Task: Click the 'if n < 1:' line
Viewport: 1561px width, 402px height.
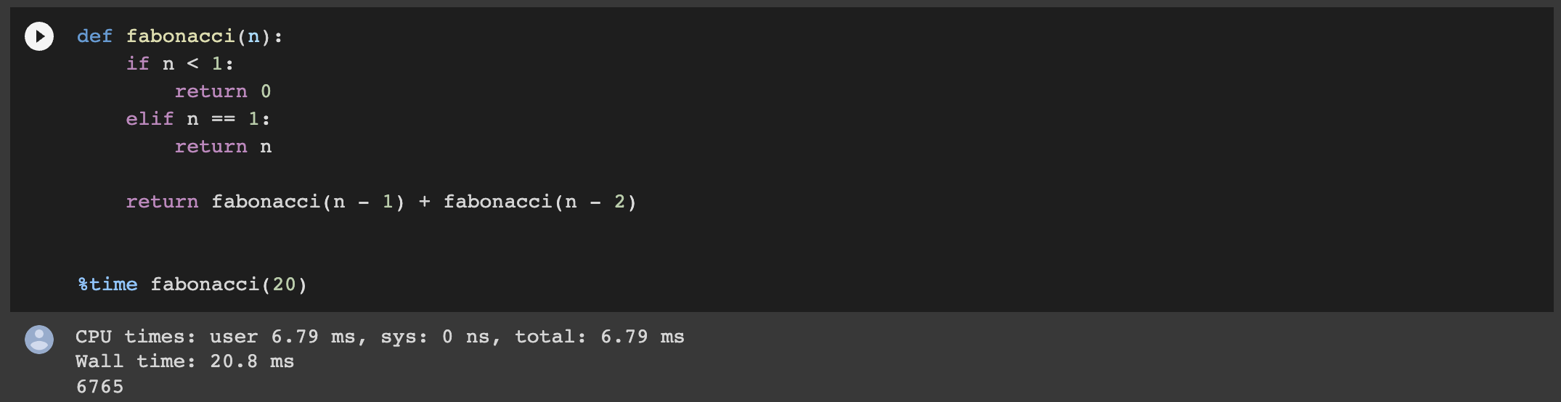Action: (x=180, y=64)
